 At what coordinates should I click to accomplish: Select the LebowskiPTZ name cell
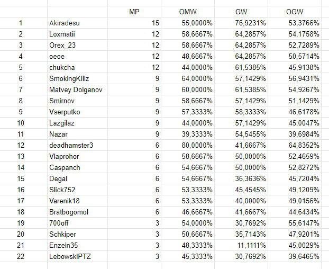click(x=69, y=257)
